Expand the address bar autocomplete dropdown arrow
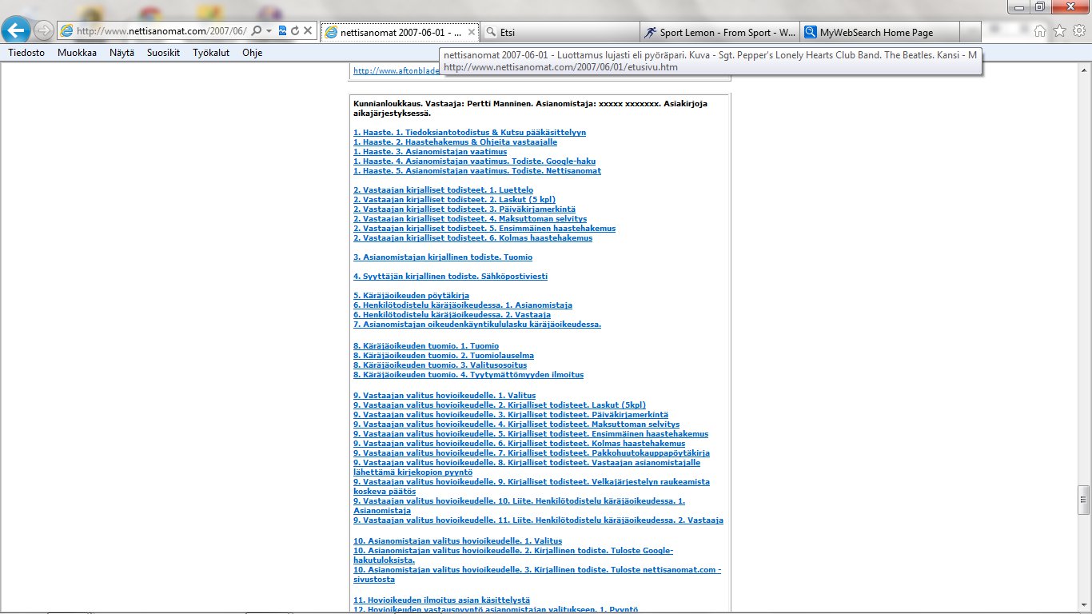The width and height of the screenshot is (1092, 614). tap(269, 31)
